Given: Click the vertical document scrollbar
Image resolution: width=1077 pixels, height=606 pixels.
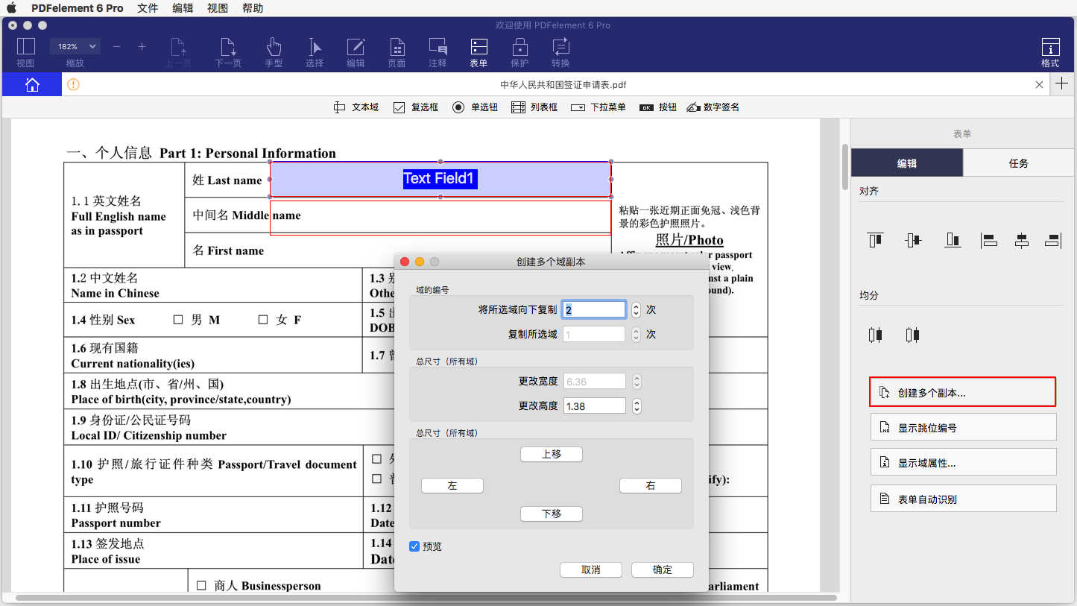Looking at the screenshot, I should click(844, 164).
